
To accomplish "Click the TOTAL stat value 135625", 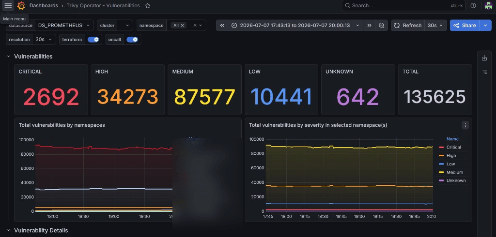I will pyautogui.click(x=434, y=97).
